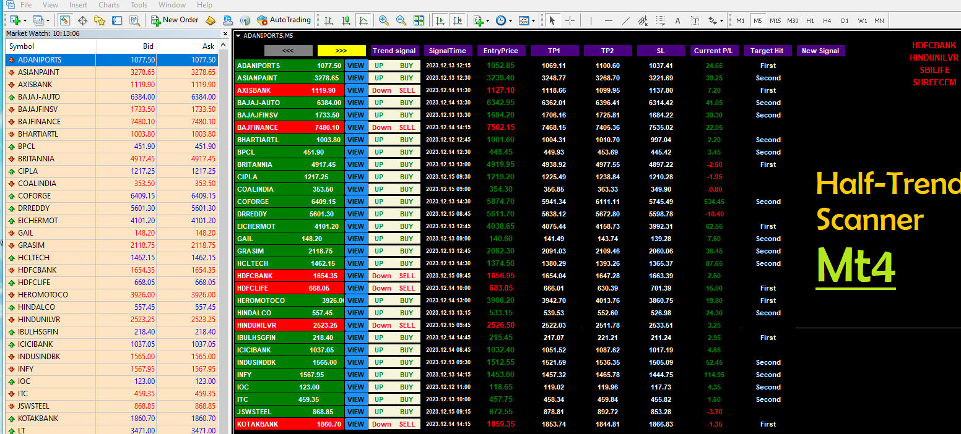961x434 pixels.
Task: Click SHREECEM in the new signal list
Action: [934, 82]
